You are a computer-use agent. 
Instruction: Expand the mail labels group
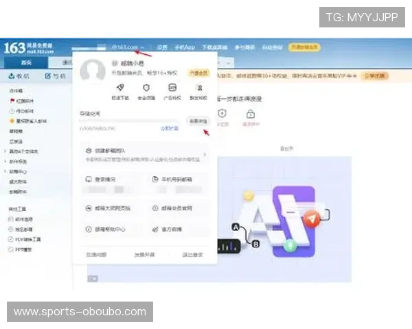click(x=5, y=161)
